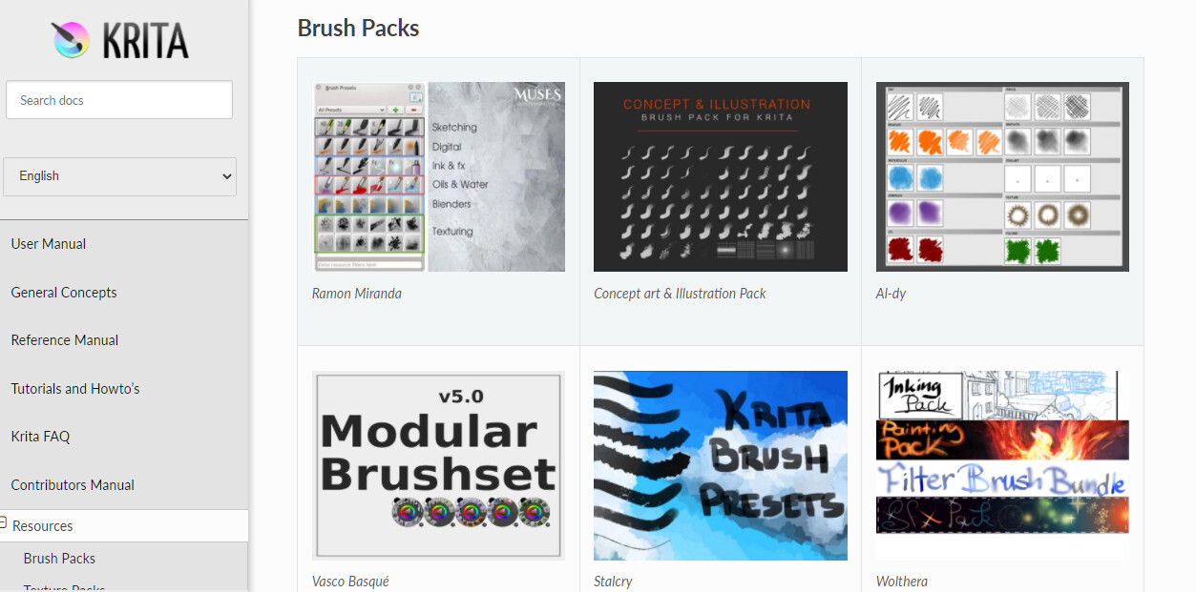The image size is (1196, 592).
Task: Click the Al-dy brush pack thumbnail
Action: tap(1002, 176)
